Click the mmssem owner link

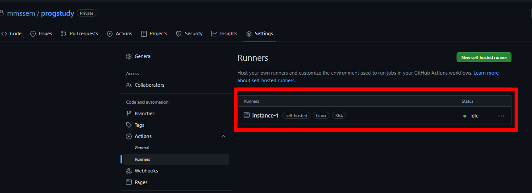coord(21,13)
